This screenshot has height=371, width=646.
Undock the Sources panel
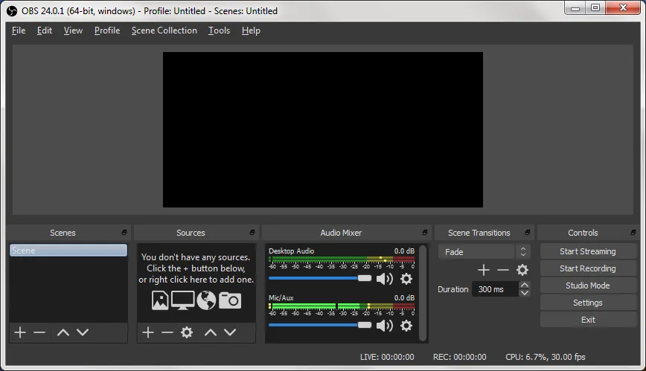pos(252,233)
